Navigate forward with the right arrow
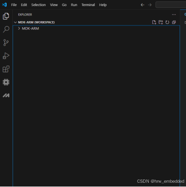 pyautogui.click(x=150, y=5)
